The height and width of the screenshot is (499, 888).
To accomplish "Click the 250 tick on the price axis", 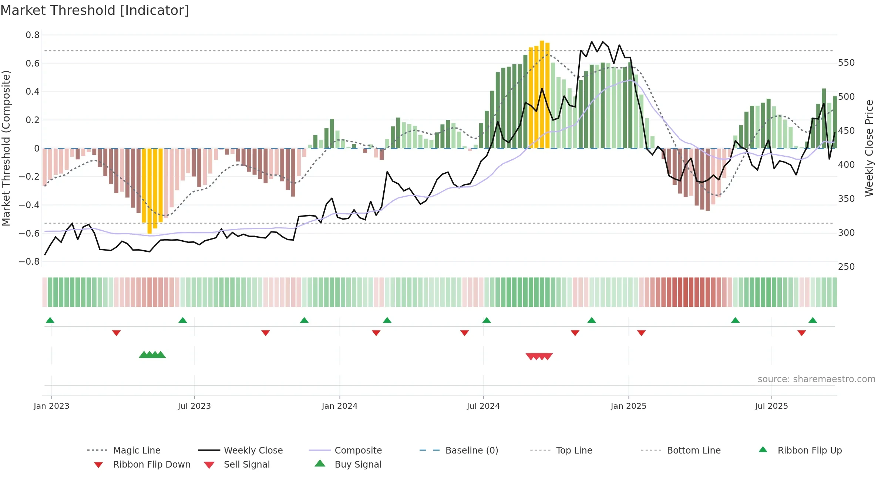I will click(847, 267).
